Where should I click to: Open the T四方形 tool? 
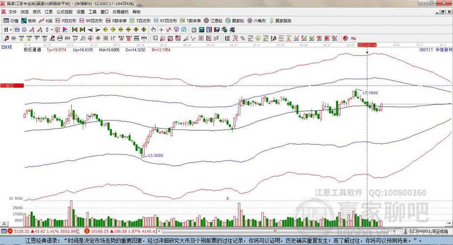tap(140, 21)
